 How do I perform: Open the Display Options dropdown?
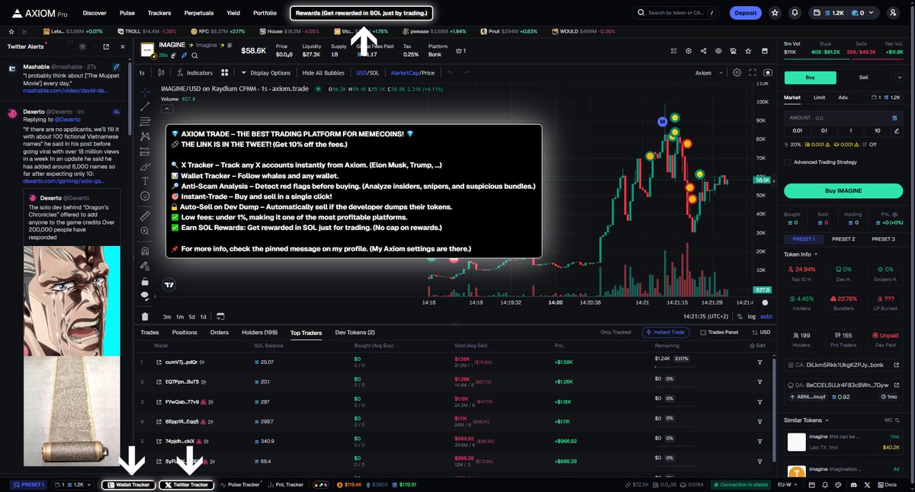(x=266, y=73)
